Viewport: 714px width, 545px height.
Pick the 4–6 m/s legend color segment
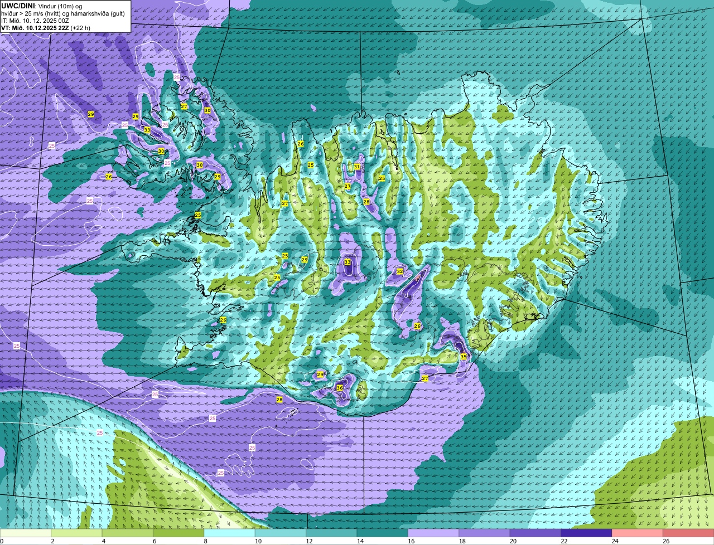coord(128,533)
